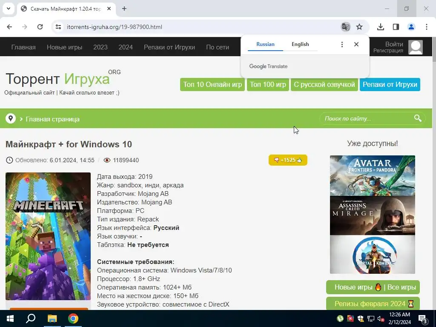
Task: Open Главная menu item
Action: coord(23,47)
